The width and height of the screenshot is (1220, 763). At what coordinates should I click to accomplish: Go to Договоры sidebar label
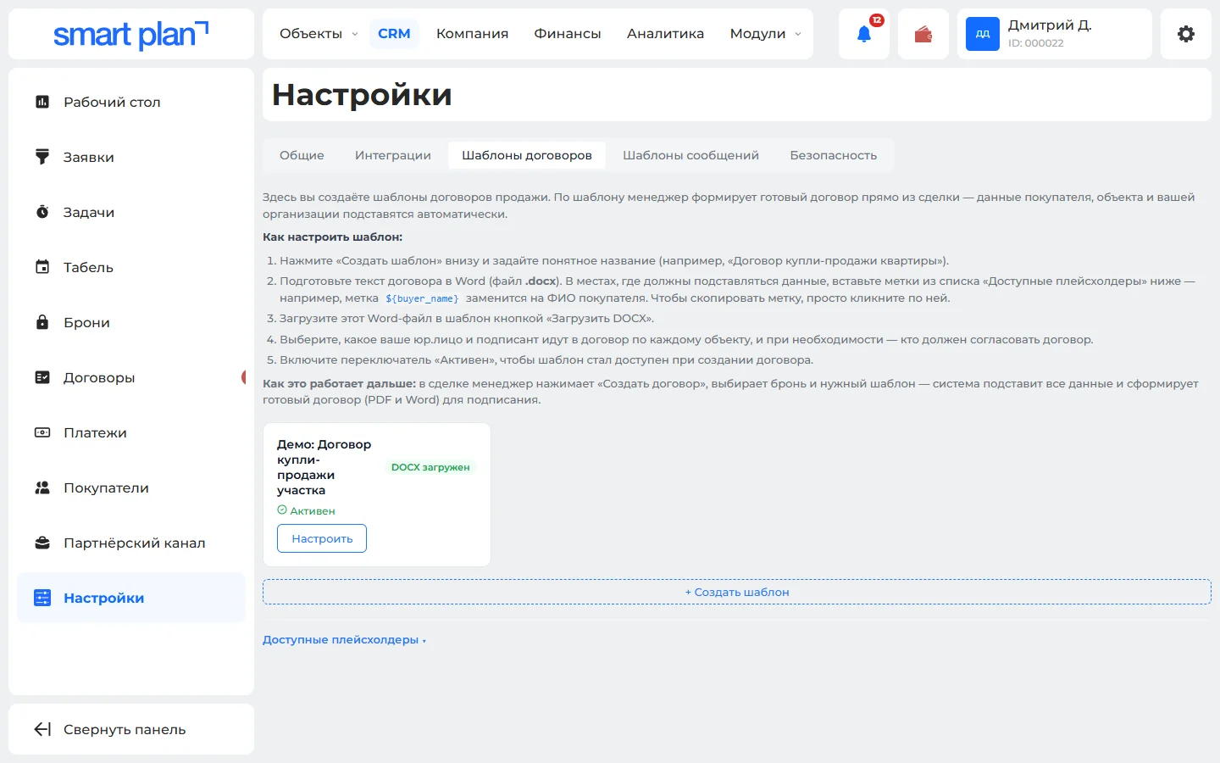click(x=99, y=377)
